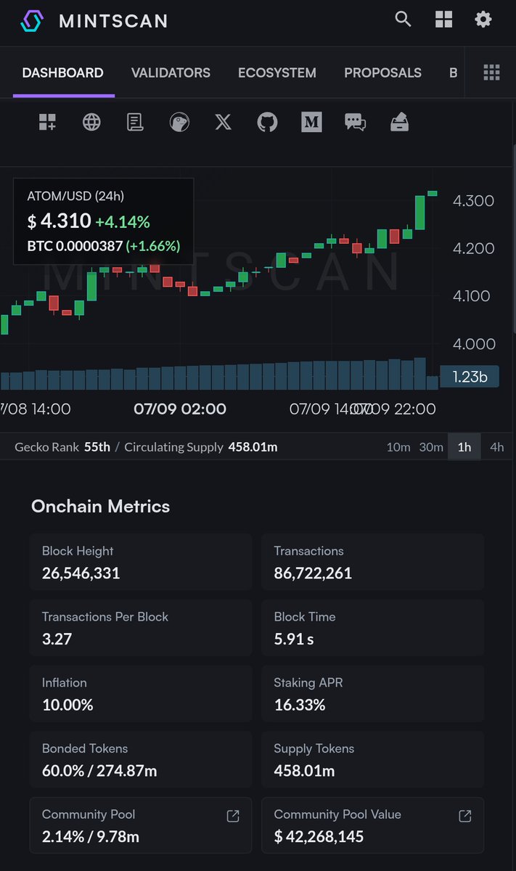
Task: Click the $ 4.310 price value
Action: pos(60,221)
